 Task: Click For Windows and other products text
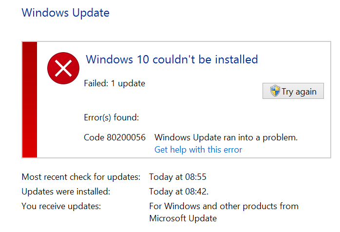[224, 206]
